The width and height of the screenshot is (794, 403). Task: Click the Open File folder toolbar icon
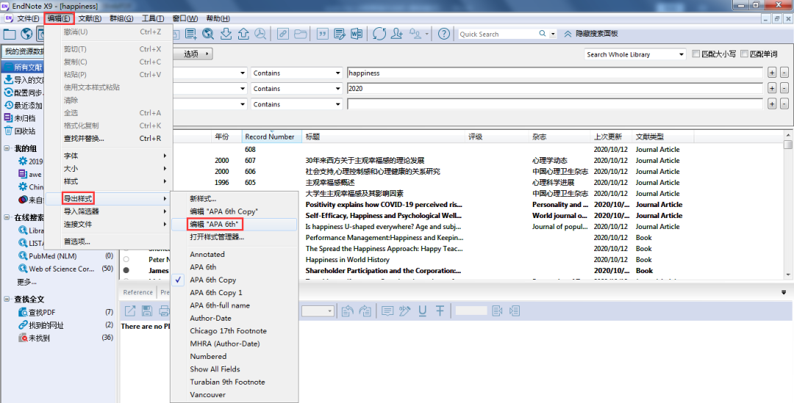(x=300, y=34)
